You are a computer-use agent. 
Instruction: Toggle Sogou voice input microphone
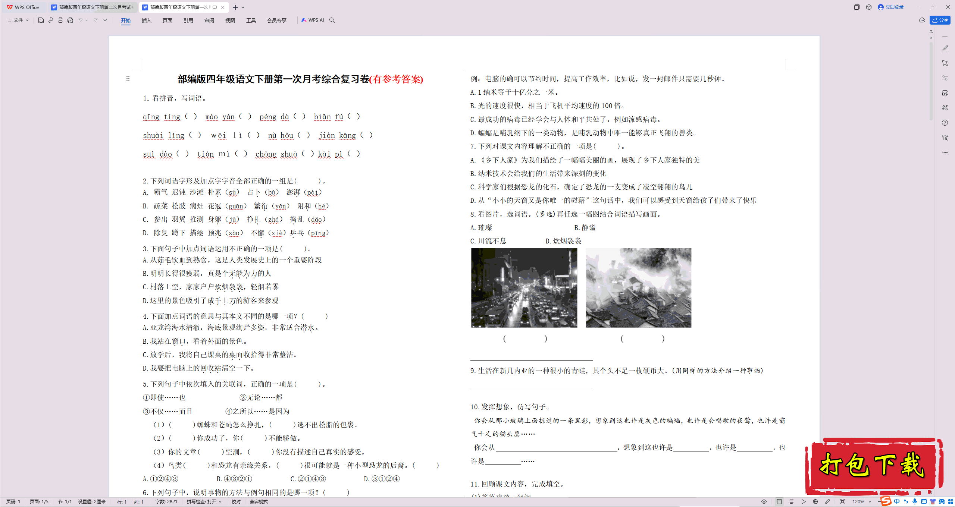[915, 502]
